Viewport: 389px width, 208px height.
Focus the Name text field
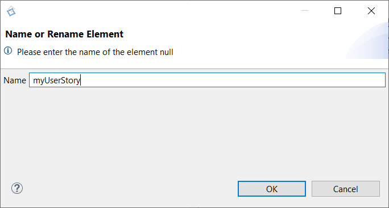pos(207,80)
